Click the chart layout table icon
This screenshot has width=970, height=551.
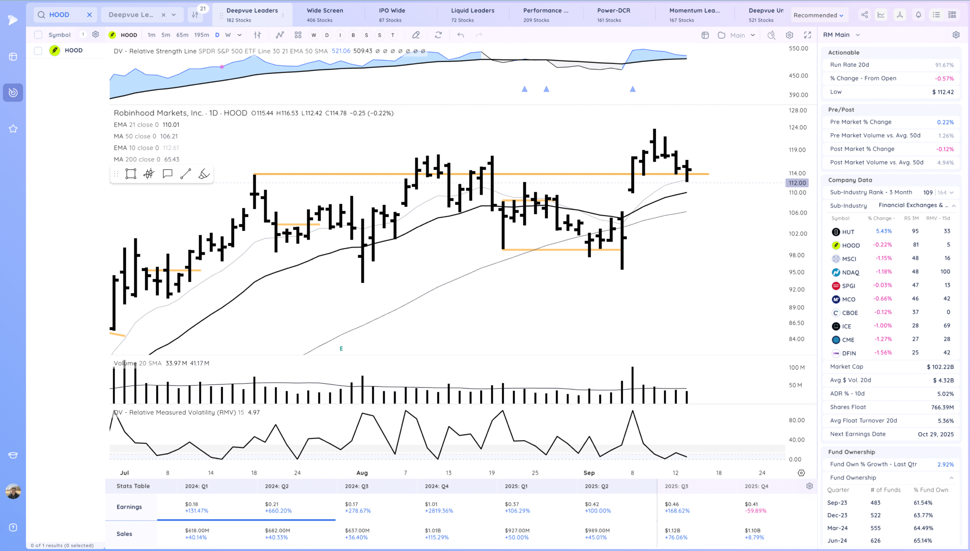point(705,35)
